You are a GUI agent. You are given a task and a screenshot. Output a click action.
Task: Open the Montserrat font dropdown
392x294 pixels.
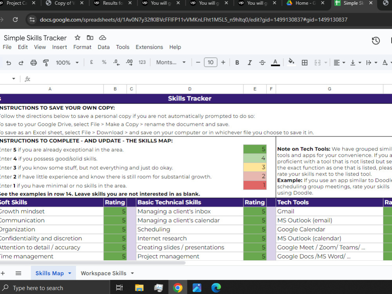point(171,62)
